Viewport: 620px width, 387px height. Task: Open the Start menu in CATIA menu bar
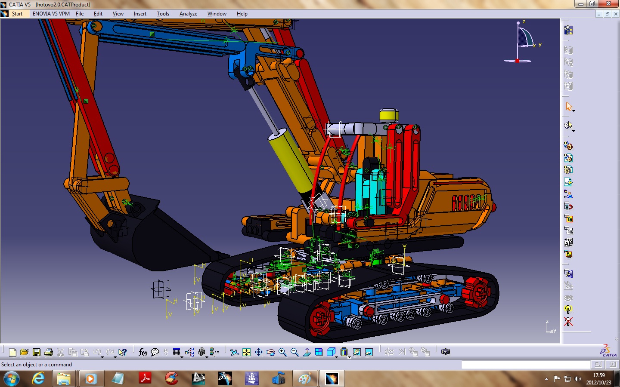(x=17, y=14)
